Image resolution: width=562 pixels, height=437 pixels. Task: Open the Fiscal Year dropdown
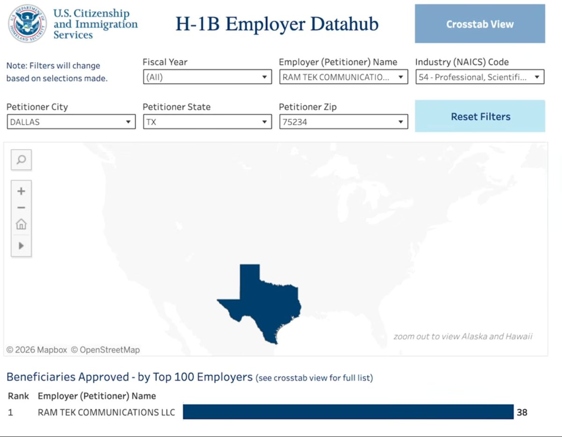[x=207, y=77]
